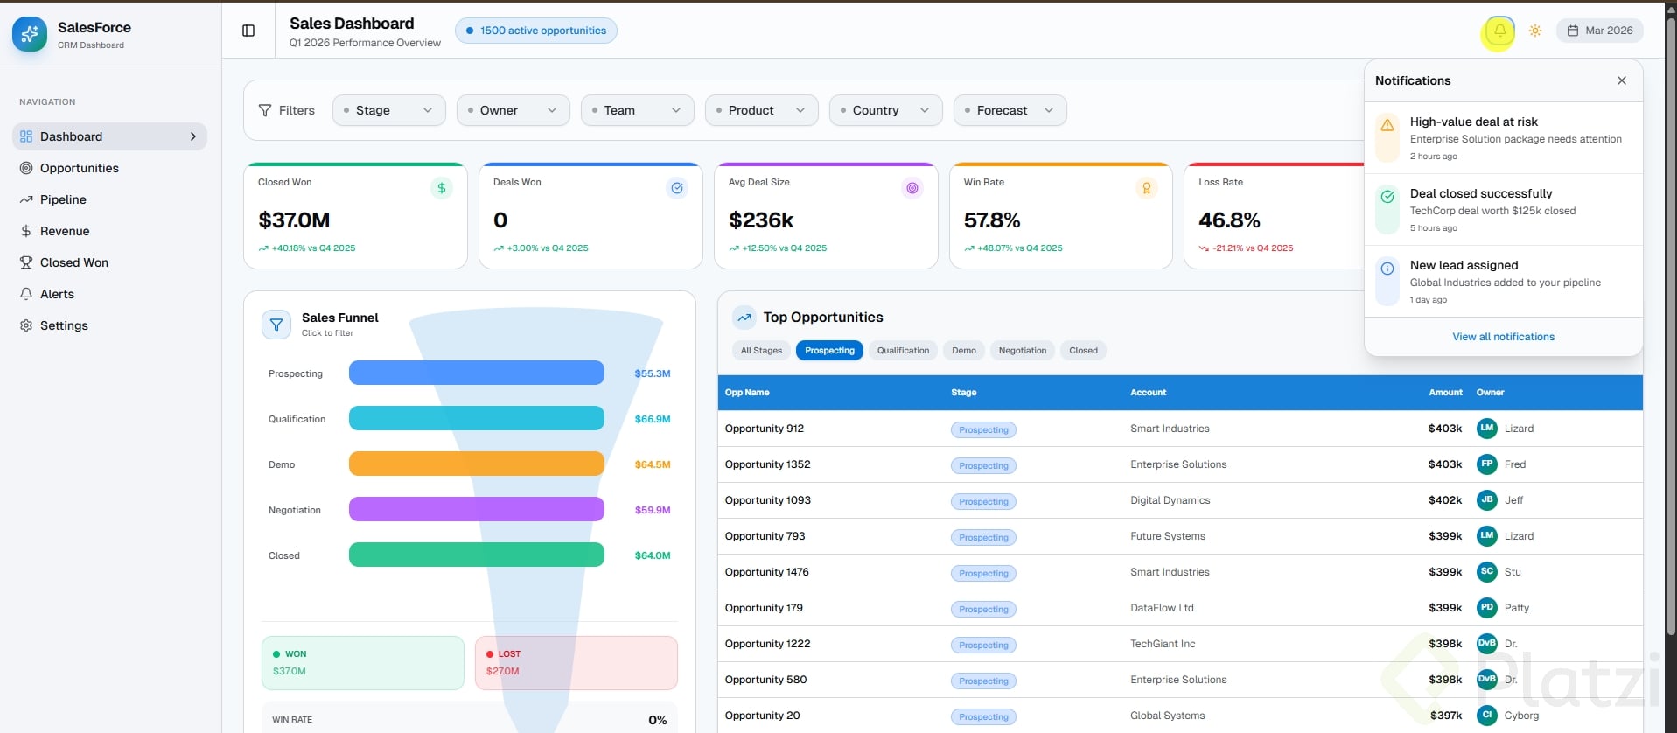The height and width of the screenshot is (733, 1677).
Task: Click the CI avatar next to Cyborg
Action: click(x=1486, y=716)
